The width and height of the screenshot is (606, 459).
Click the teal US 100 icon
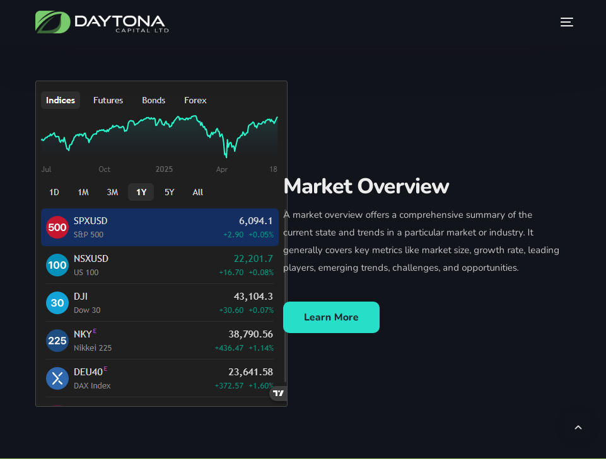point(57,265)
